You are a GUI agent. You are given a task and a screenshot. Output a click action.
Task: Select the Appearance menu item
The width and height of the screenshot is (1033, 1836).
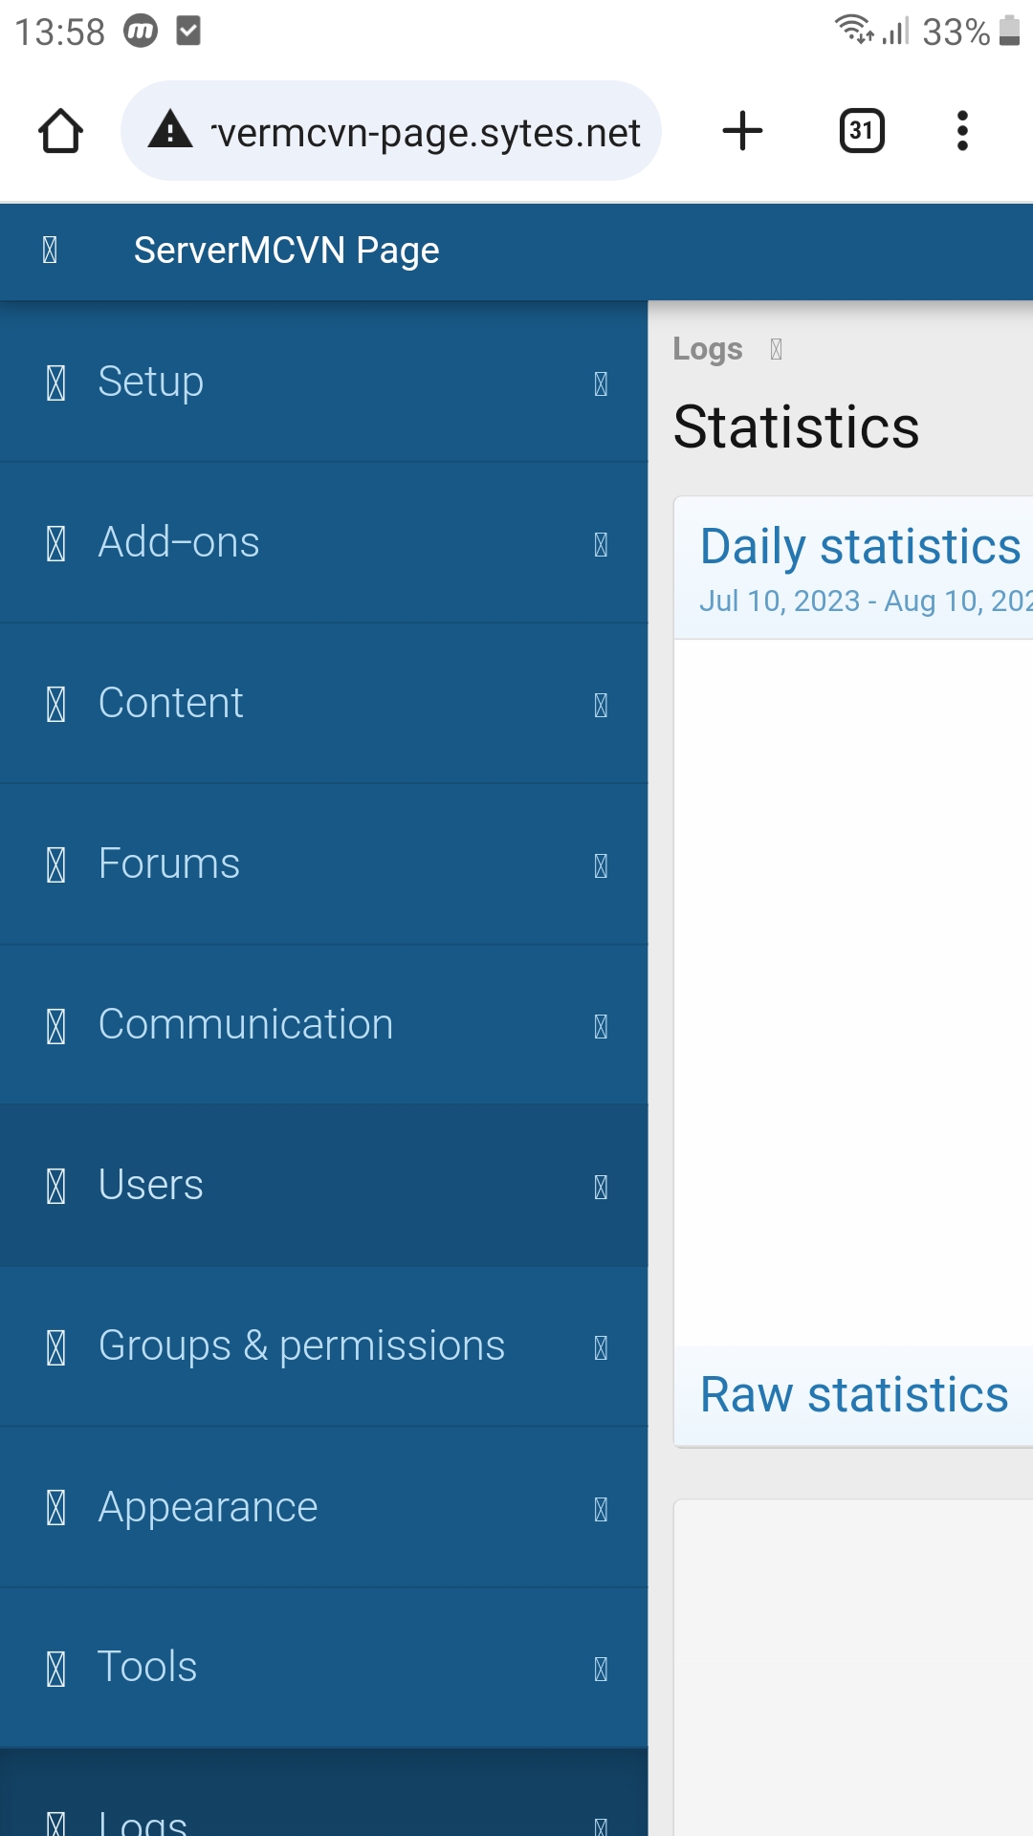(x=208, y=1508)
